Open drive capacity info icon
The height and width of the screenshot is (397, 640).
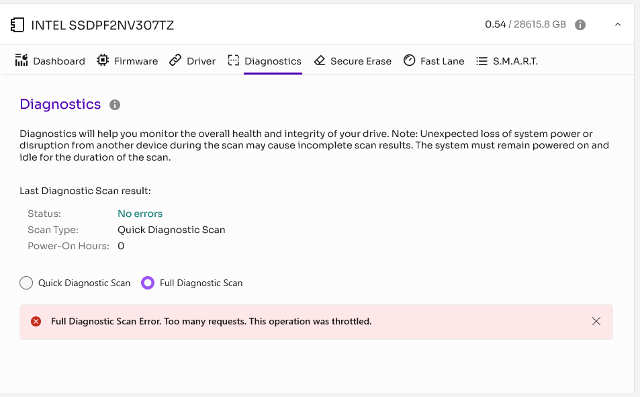(580, 25)
